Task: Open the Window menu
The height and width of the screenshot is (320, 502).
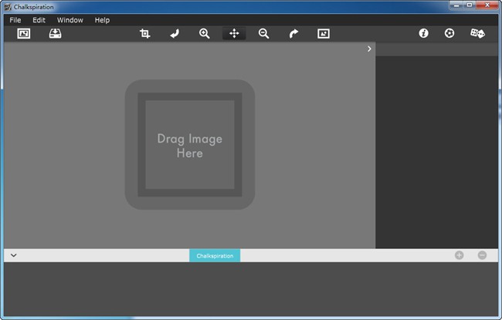Action: click(70, 20)
